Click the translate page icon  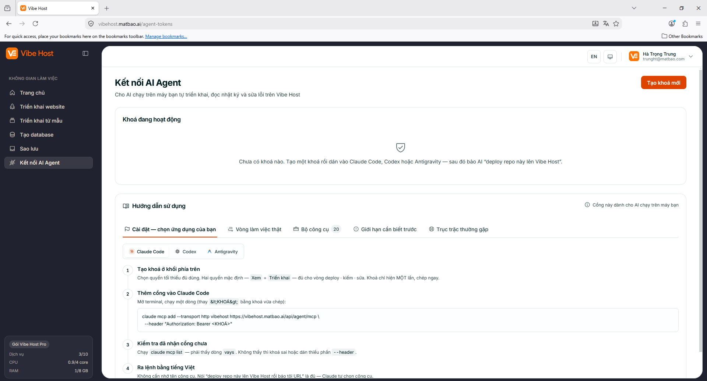606,24
